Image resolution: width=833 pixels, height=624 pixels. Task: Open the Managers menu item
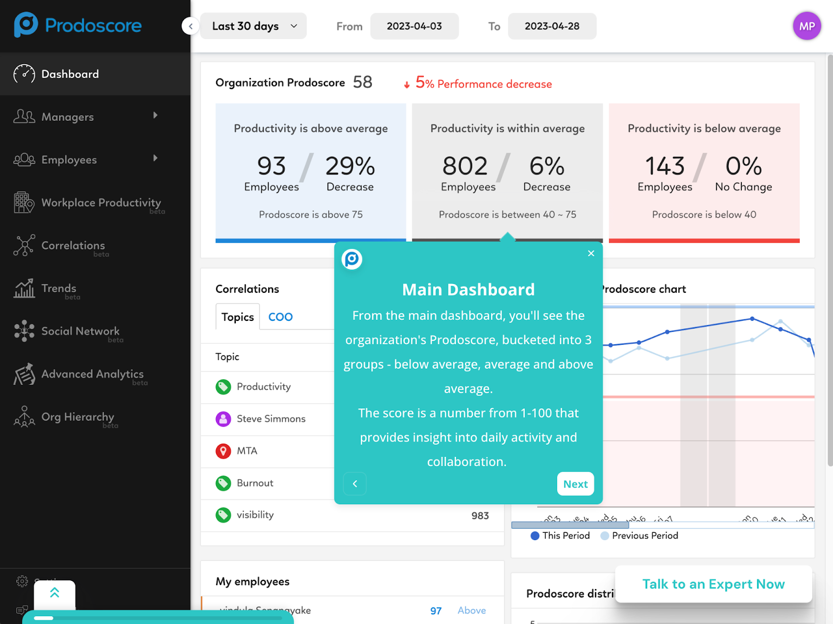click(95, 117)
